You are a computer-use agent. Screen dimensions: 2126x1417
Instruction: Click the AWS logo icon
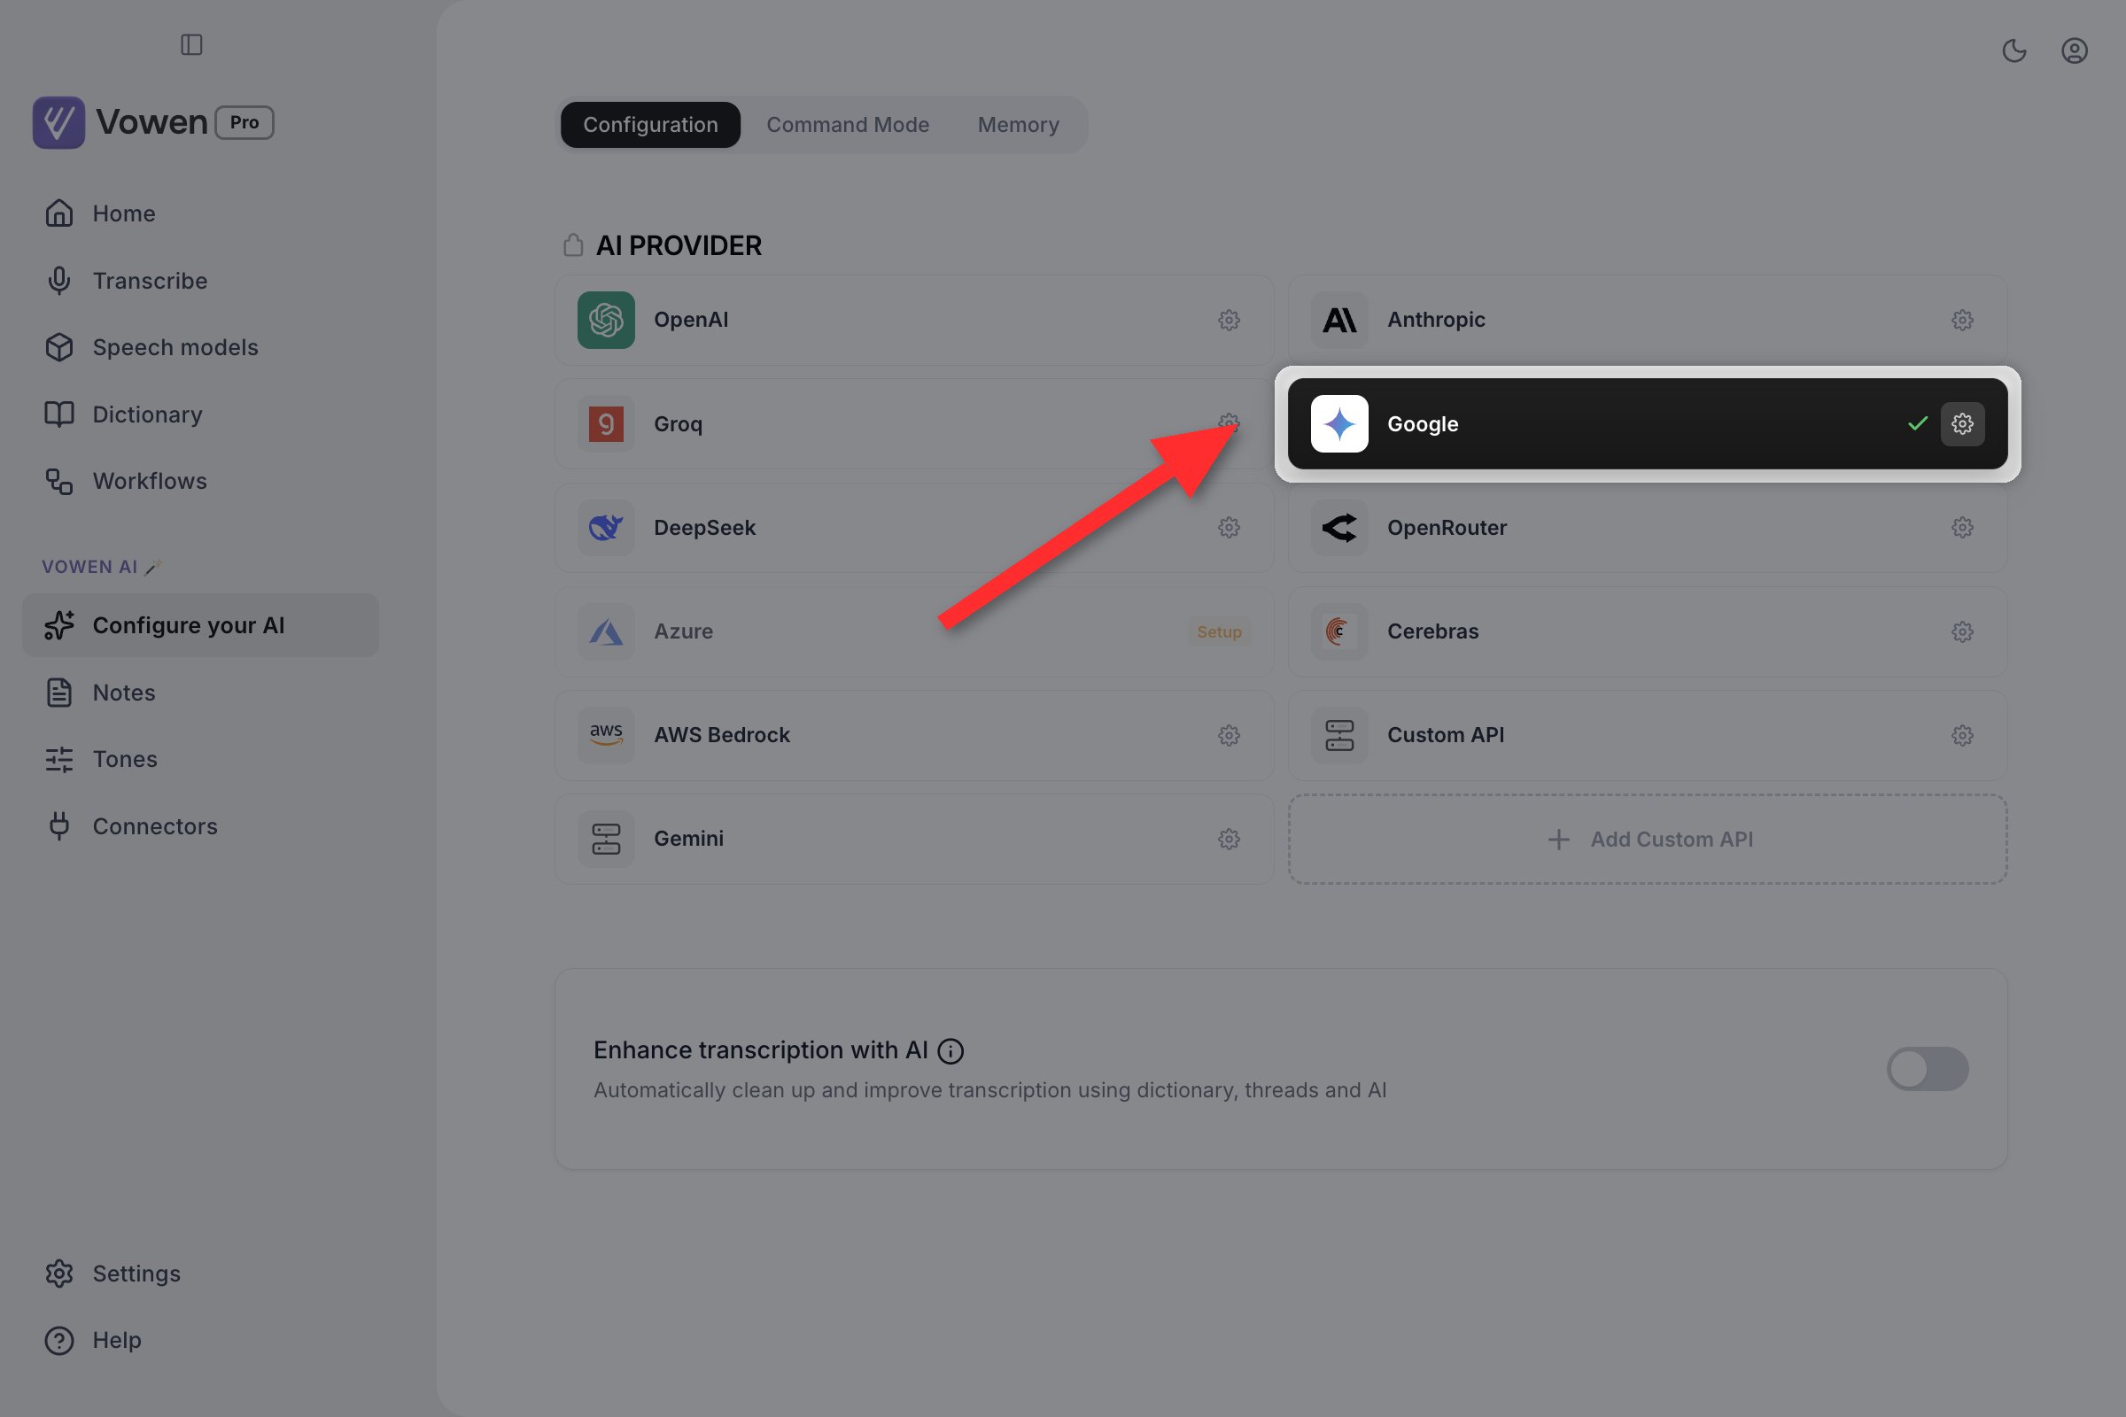606,736
